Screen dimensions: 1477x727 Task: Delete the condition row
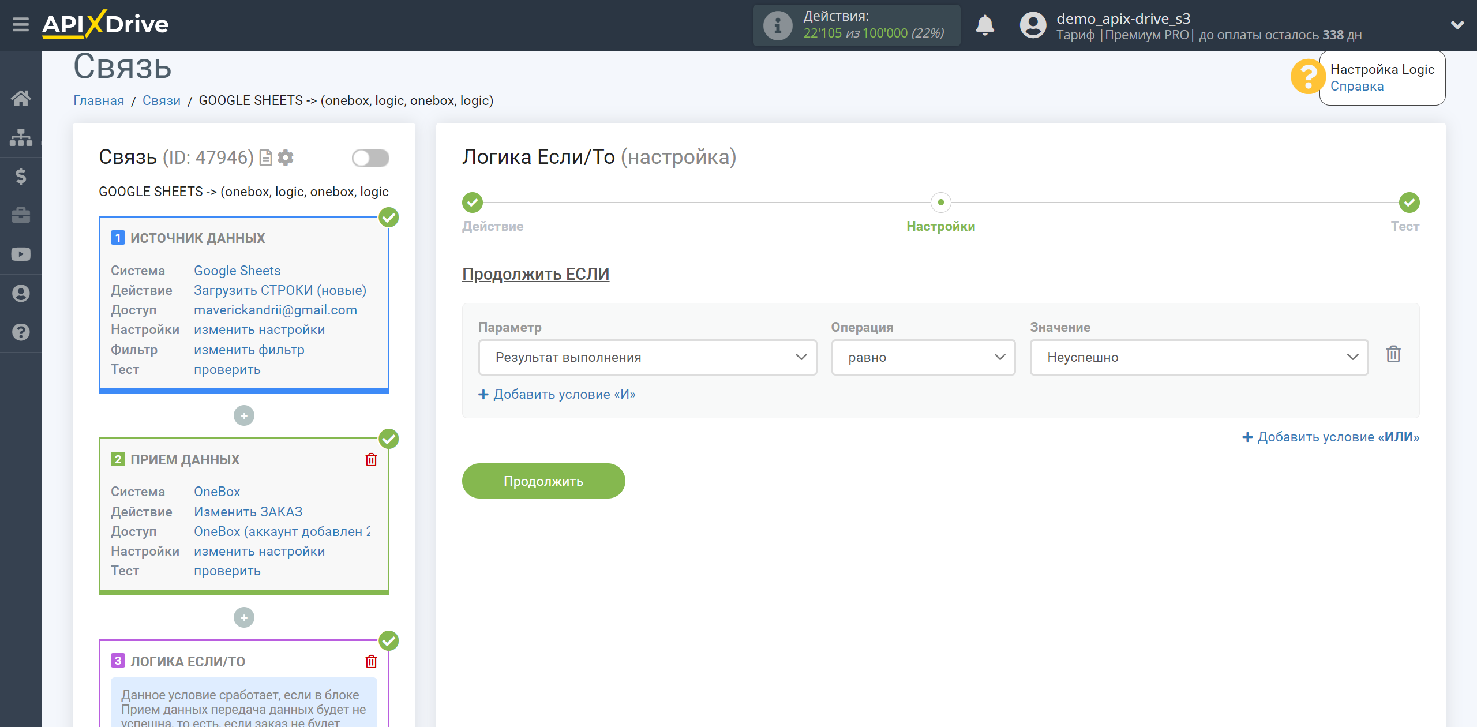coord(1393,354)
